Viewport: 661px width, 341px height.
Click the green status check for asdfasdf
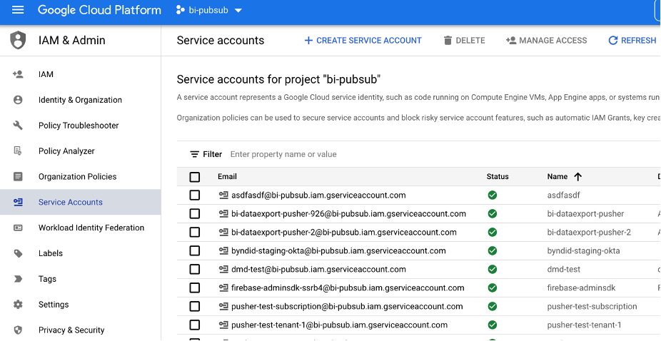coord(492,195)
